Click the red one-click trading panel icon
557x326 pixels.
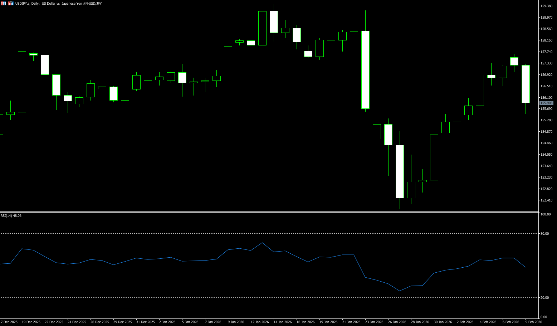3,3
